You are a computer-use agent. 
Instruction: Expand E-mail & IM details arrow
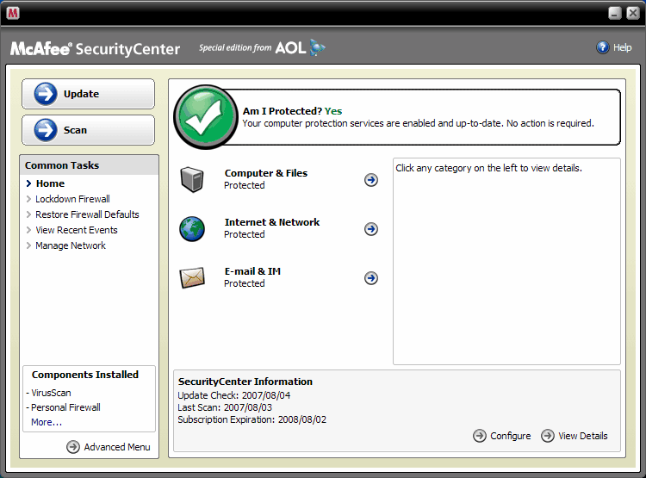click(x=371, y=277)
